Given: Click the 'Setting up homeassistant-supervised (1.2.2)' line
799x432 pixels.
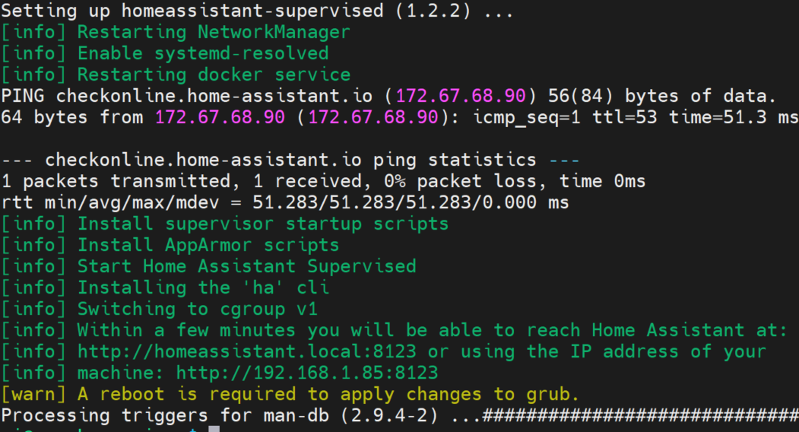Looking at the screenshot, I should pos(257,11).
